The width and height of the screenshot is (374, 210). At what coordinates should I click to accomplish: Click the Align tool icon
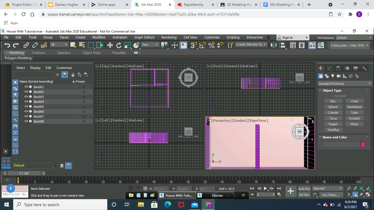282,45
